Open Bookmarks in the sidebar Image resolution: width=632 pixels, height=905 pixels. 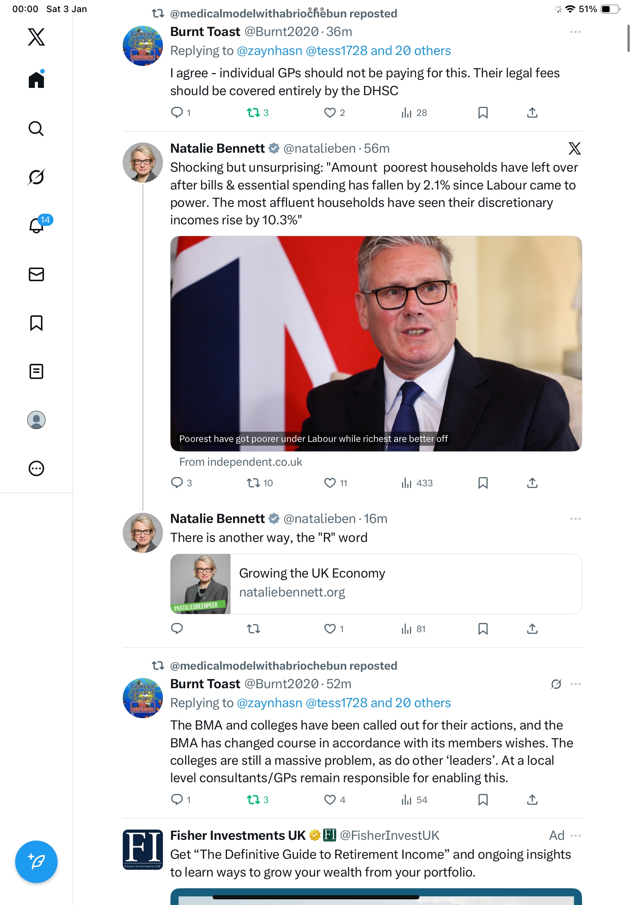pyautogui.click(x=36, y=323)
